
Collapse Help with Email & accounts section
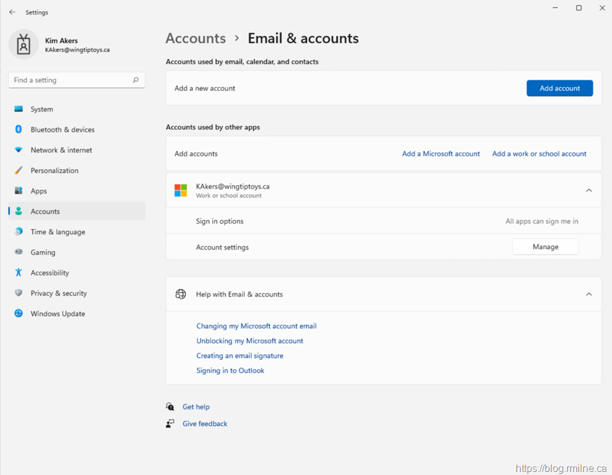(x=588, y=294)
